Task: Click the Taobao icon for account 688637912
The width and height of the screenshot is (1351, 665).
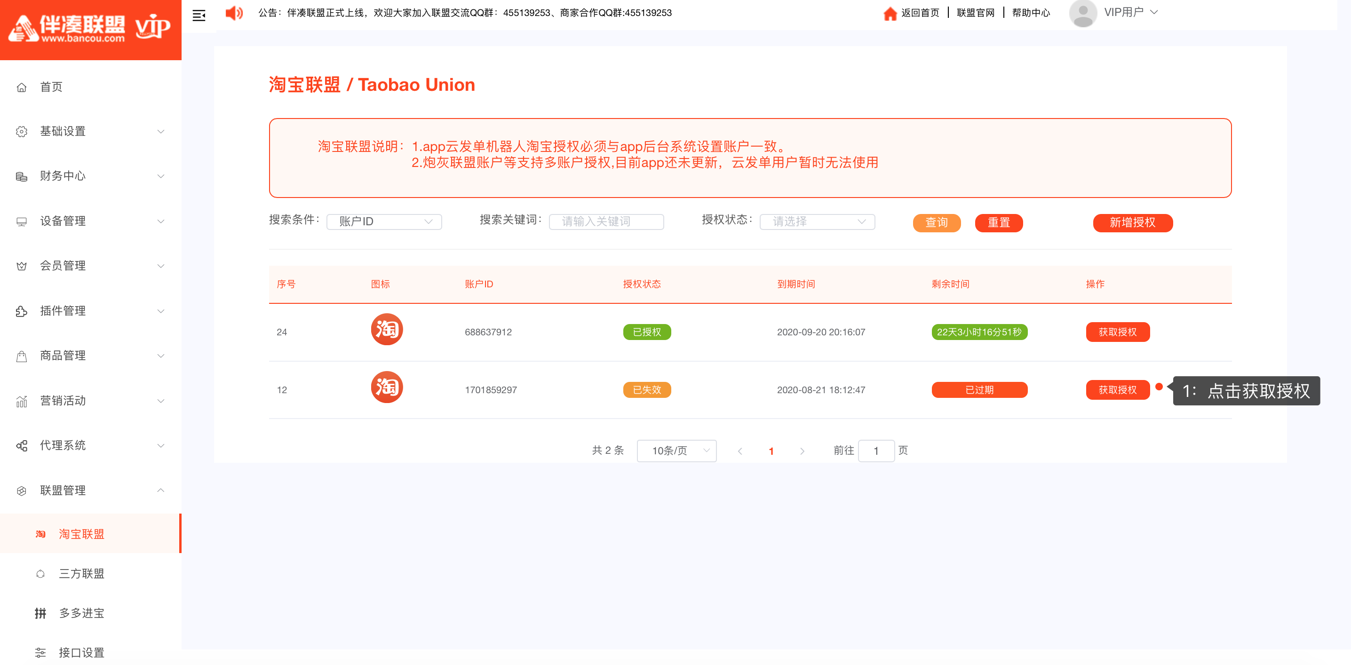Action: [x=387, y=329]
